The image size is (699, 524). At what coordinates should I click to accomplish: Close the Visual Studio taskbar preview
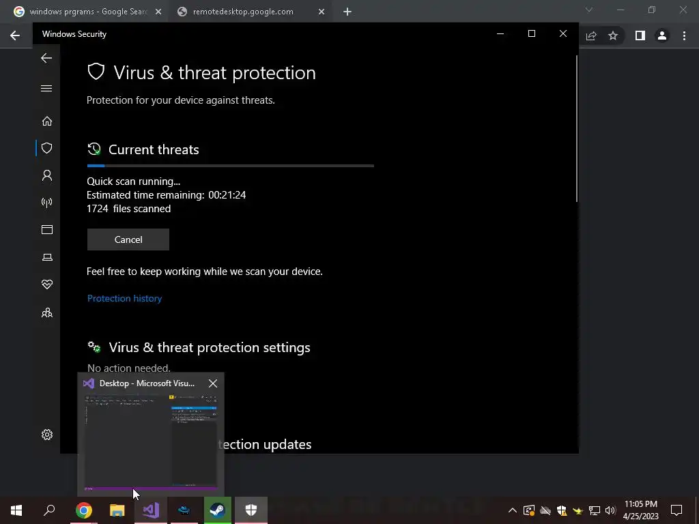(213, 383)
